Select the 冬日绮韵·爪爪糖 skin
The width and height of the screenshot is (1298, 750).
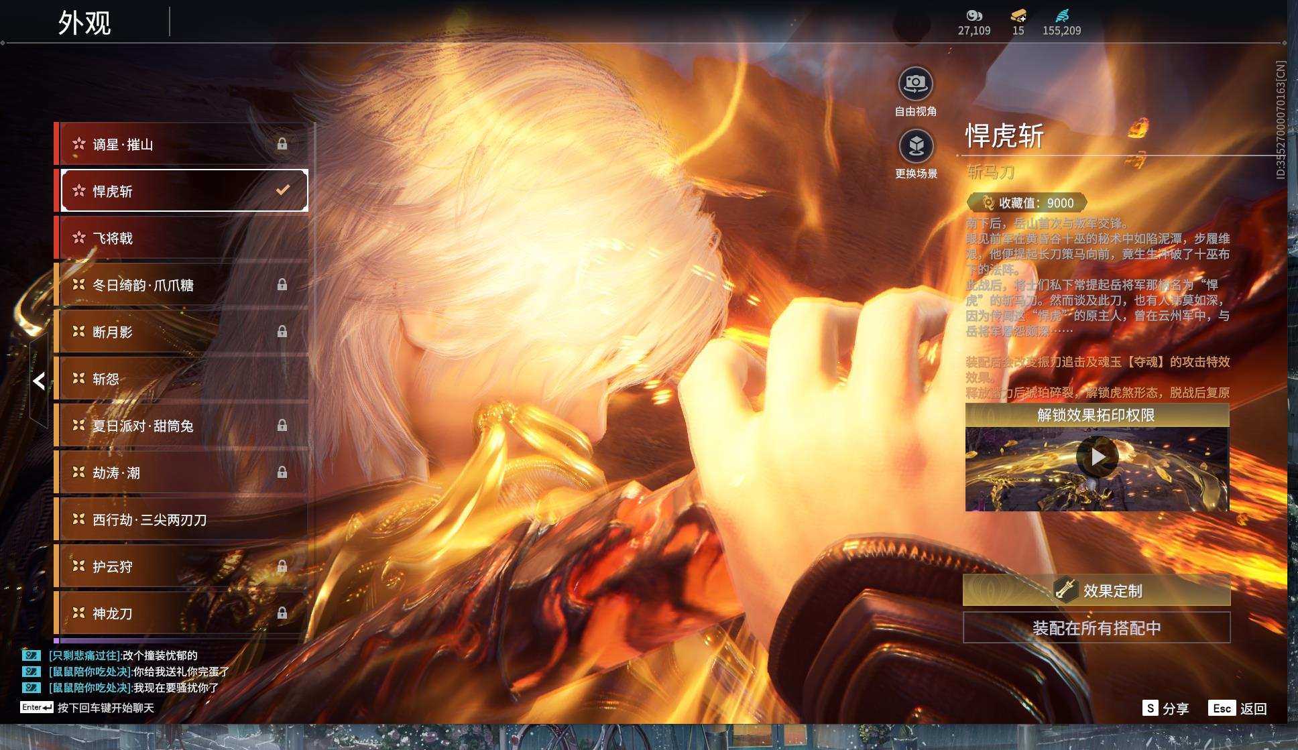click(181, 285)
